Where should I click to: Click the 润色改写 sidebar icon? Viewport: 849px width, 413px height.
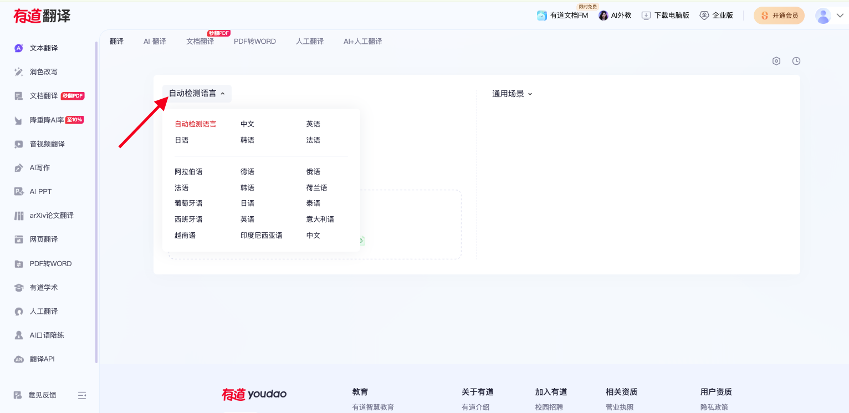point(19,72)
